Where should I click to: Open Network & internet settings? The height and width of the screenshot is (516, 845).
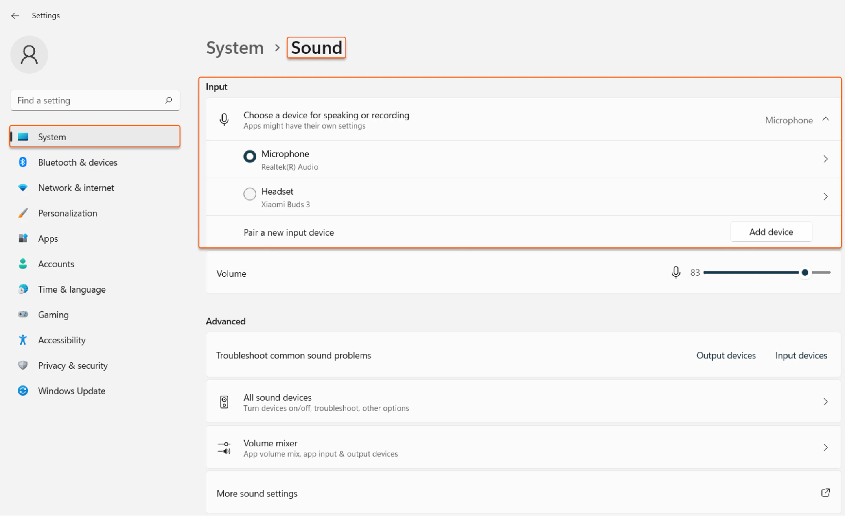(x=76, y=187)
